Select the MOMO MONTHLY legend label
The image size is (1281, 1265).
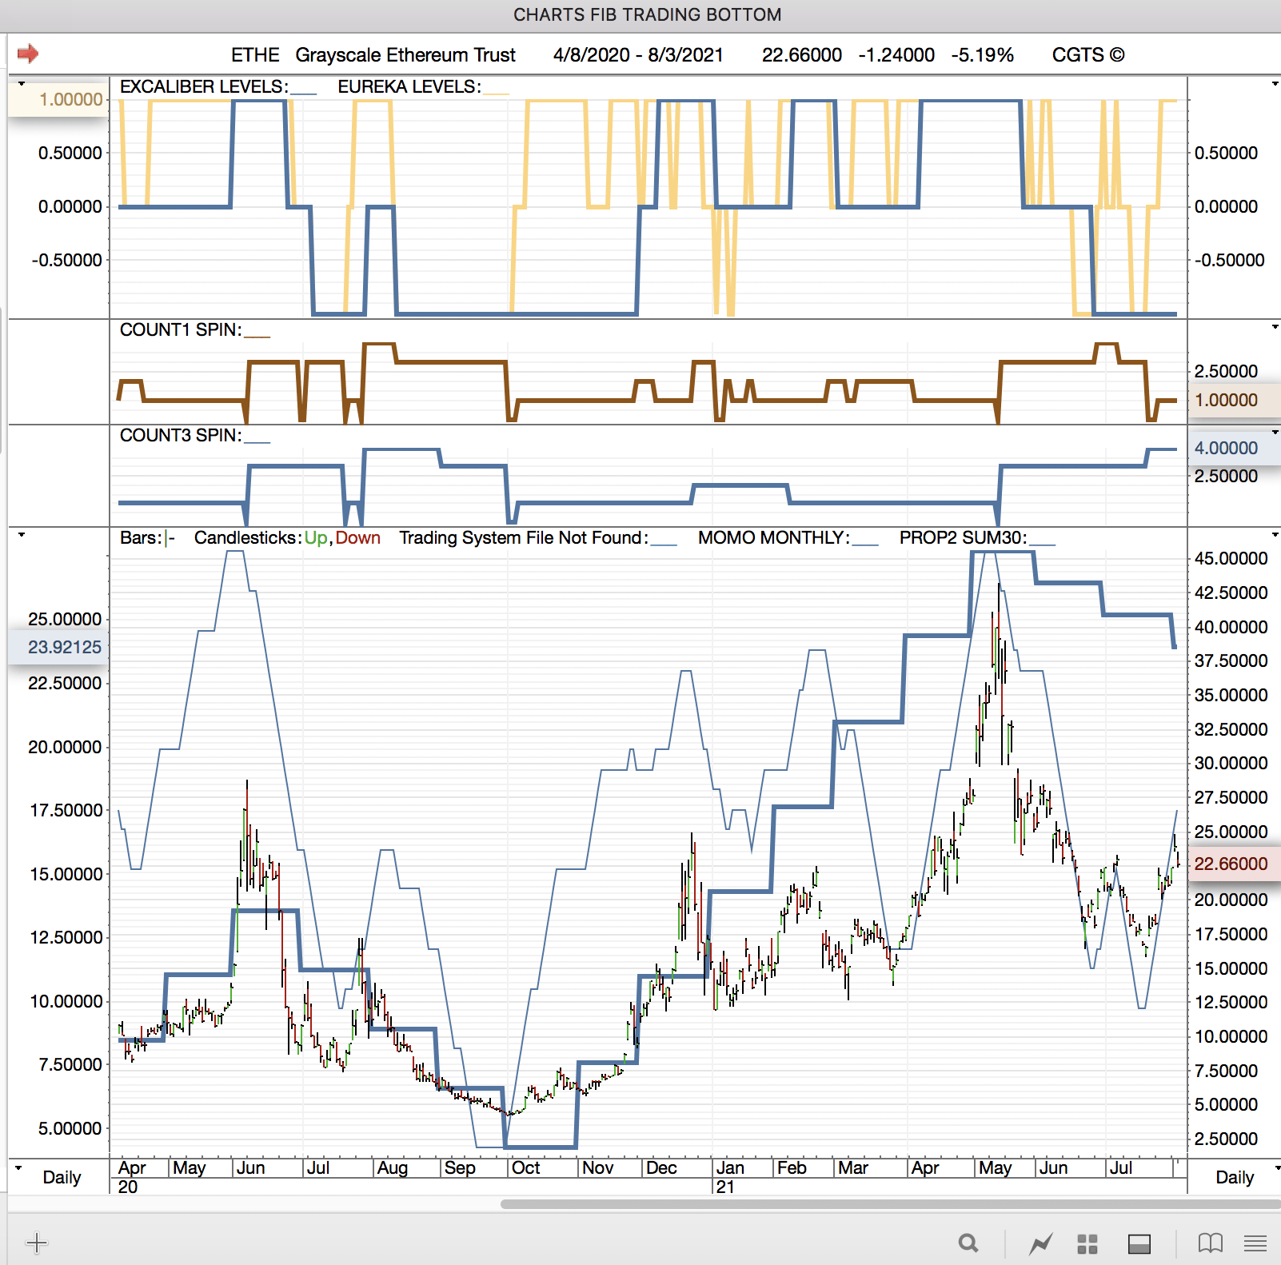pyautogui.click(x=774, y=538)
